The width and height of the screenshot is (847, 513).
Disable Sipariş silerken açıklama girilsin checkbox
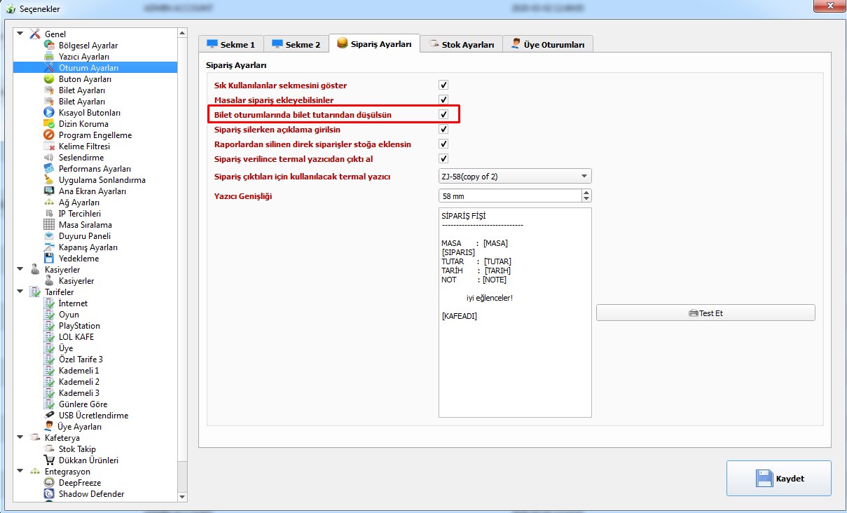click(443, 130)
